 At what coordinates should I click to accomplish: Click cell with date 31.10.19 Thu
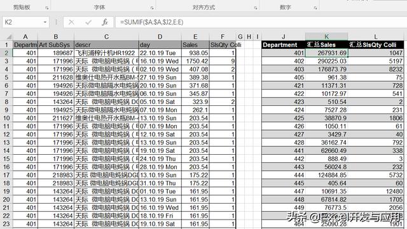point(160,183)
